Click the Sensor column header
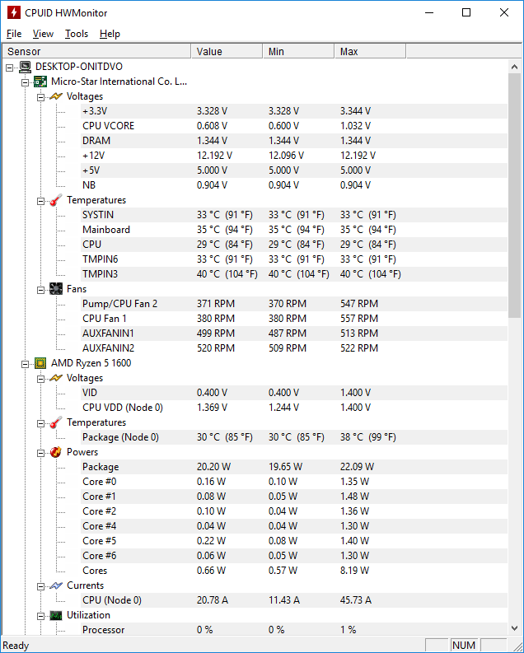This screenshot has height=653, width=524. point(96,51)
